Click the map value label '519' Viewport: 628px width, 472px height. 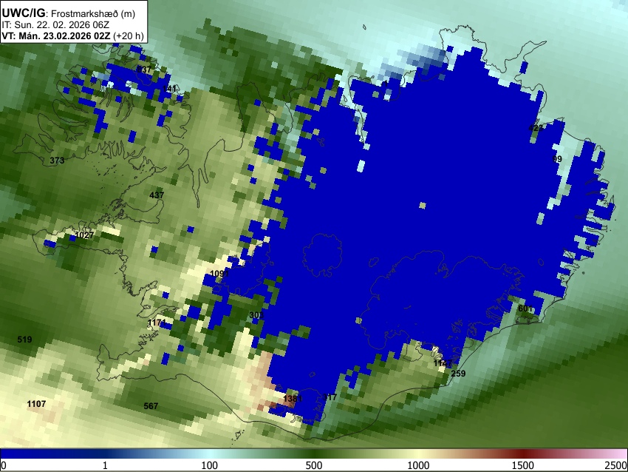click(x=24, y=340)
